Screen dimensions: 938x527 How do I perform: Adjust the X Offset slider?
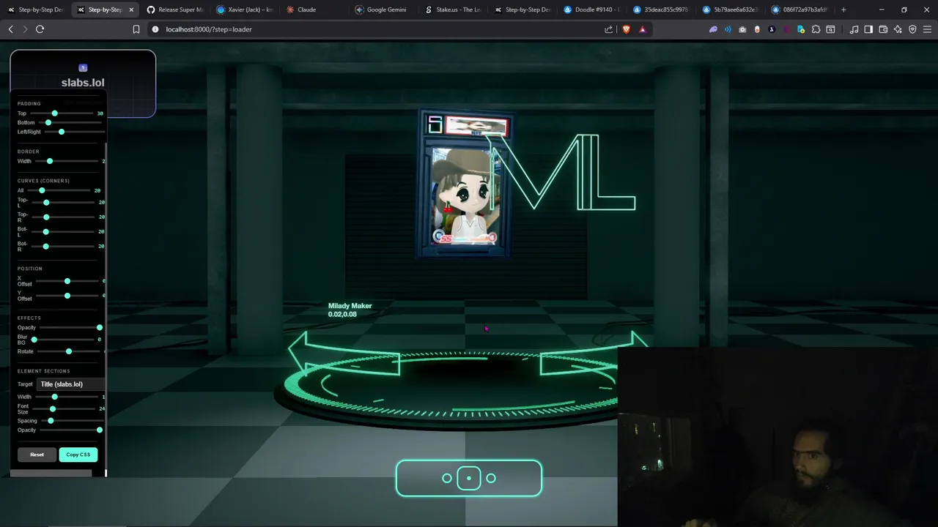(67, 281)
